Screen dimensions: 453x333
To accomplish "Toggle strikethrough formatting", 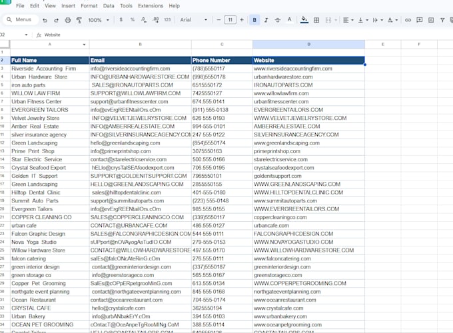I will tap(278, 20).
